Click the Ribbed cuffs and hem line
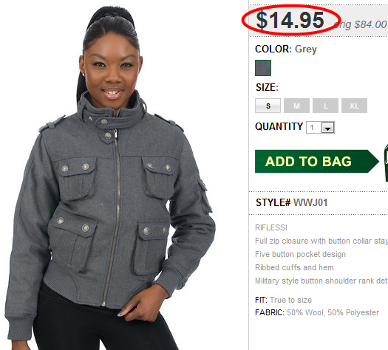The width and height of the screenshot is (388, 350). [294, 267]
